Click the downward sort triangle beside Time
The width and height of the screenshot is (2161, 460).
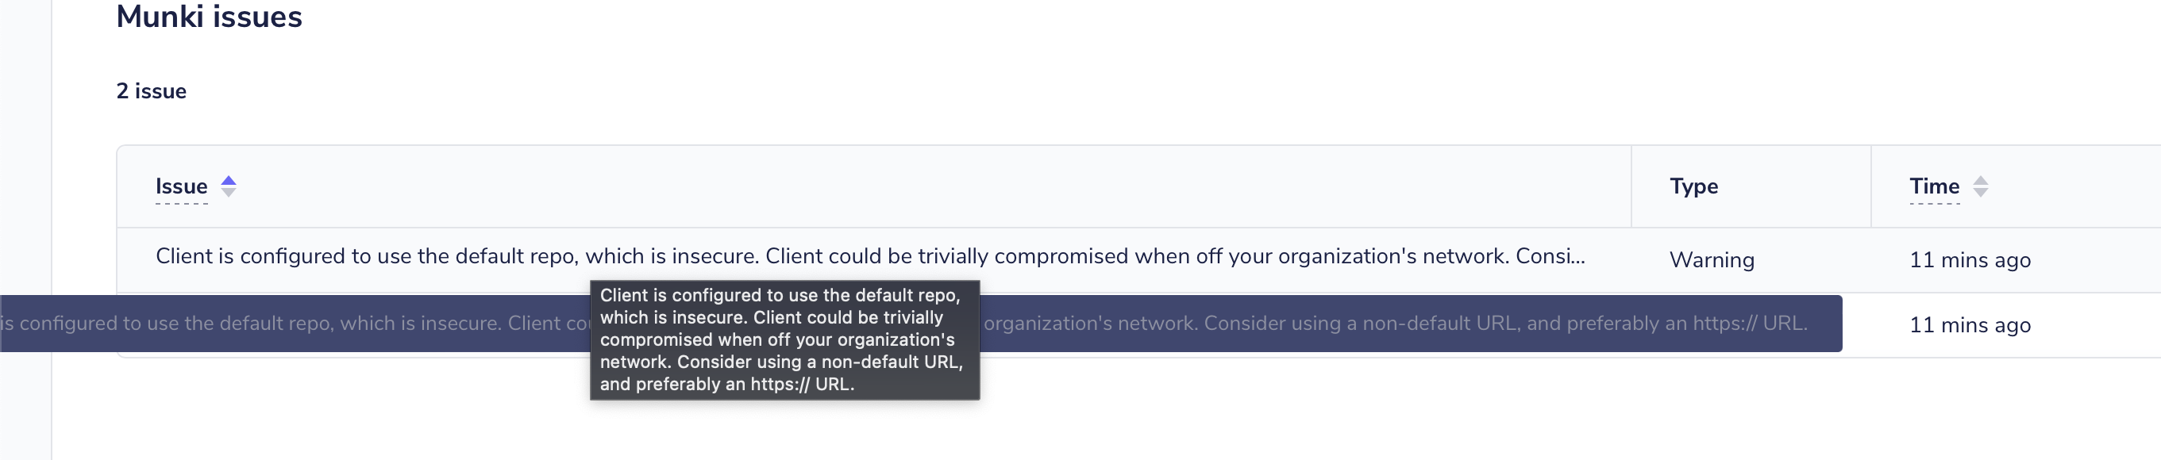click(x=1982, y=194)
